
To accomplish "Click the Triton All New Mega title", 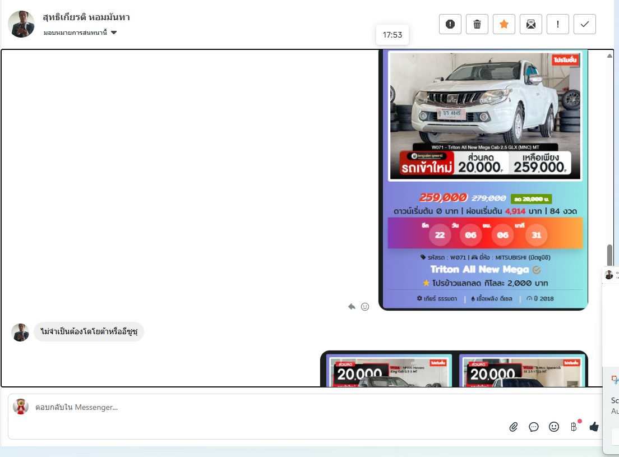I will coord(479,270).
